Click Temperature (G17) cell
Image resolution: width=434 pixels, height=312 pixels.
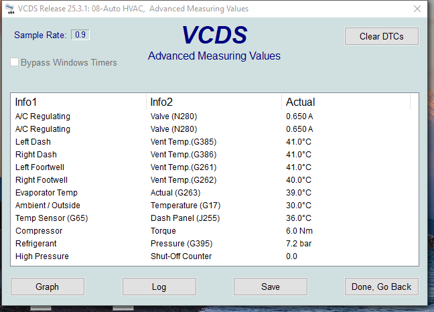tap(186, 206)
